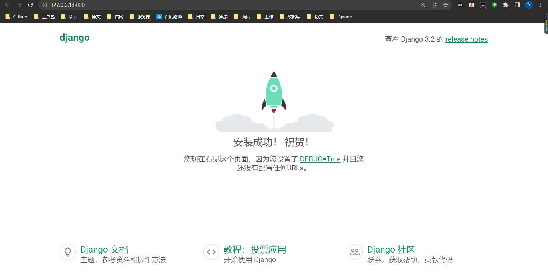Screen dimensions: 548x276
Task: Open the 论文 bookmark folder
Action: point(315,17)
